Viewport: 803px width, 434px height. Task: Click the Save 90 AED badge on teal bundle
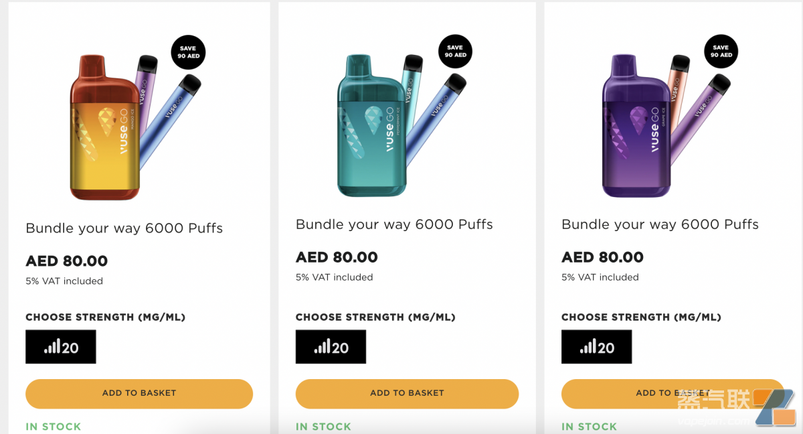(455, 52)
